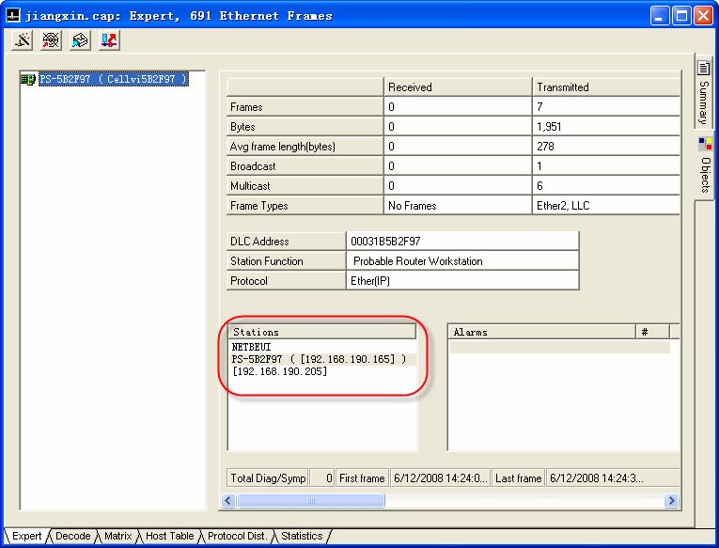Click the Stations column header
This screenshot has width=719, height=548.
[x=321, y=332]
